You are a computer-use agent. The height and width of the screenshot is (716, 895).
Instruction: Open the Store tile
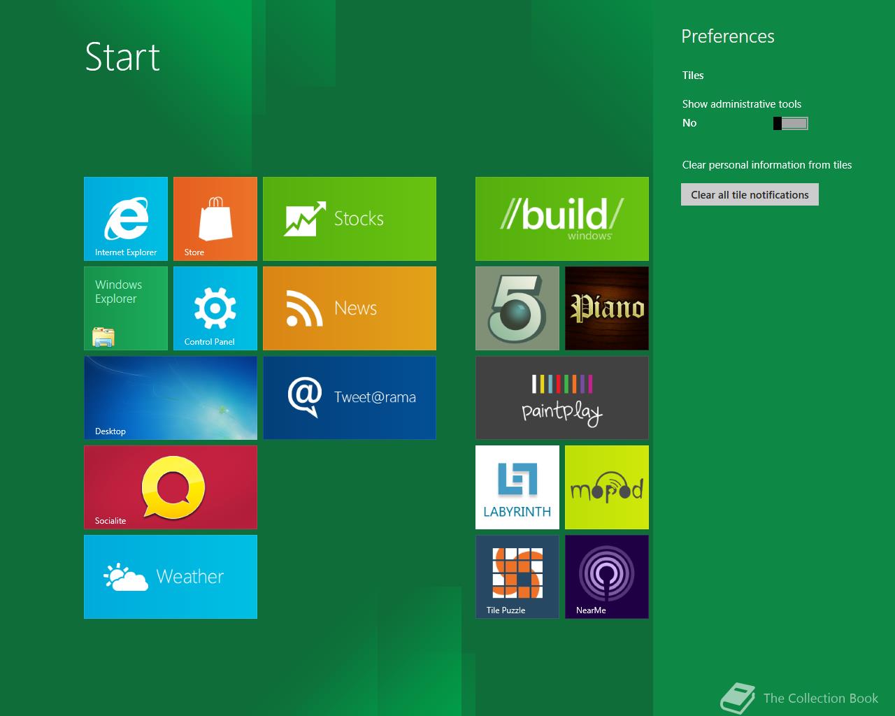[215, 219]
